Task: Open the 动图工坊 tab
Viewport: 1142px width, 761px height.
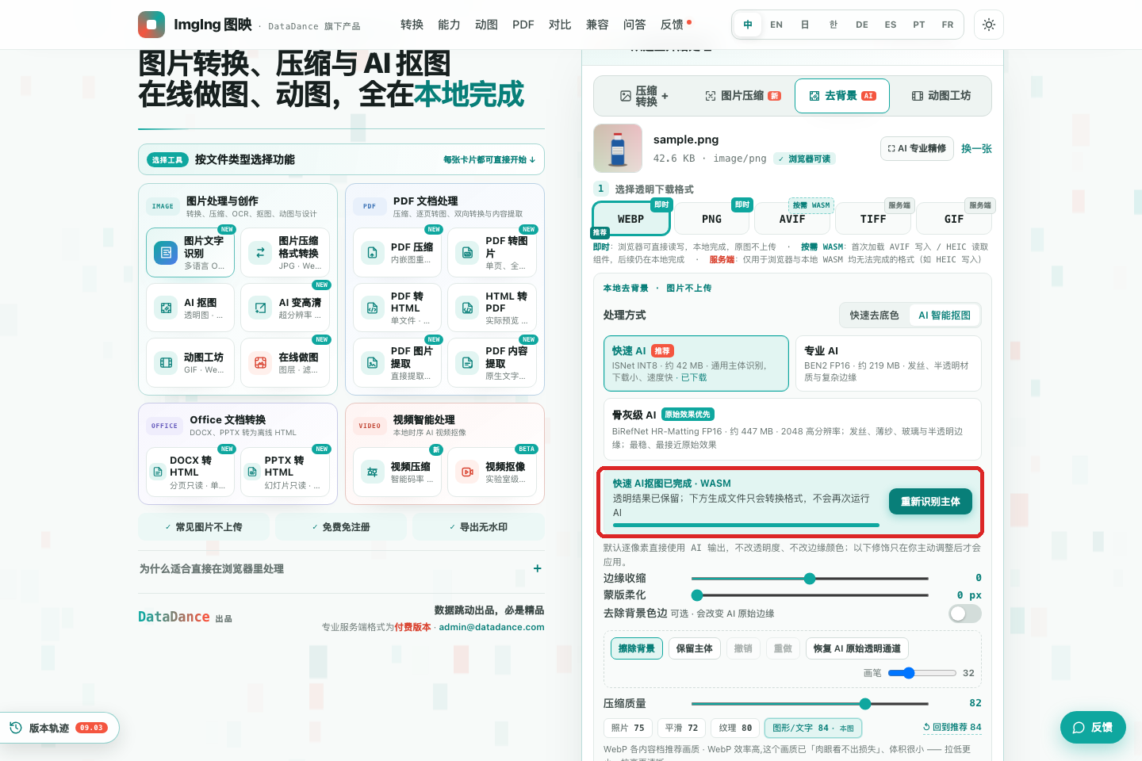Action: 941,96
